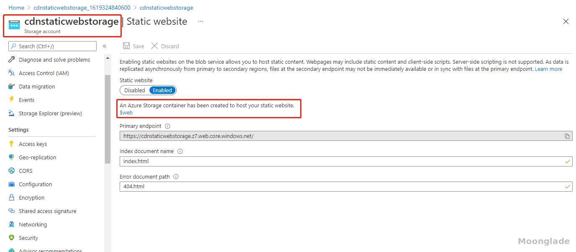Click the CORS icon in sidebar
The height and width of the screenshot is (252, 576).
(12, 171)
